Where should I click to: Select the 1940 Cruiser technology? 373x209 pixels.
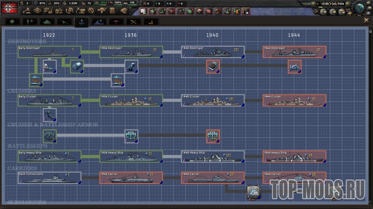(213, 100)
